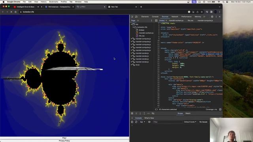Click the Play! button below the canvas

[64, 138]
